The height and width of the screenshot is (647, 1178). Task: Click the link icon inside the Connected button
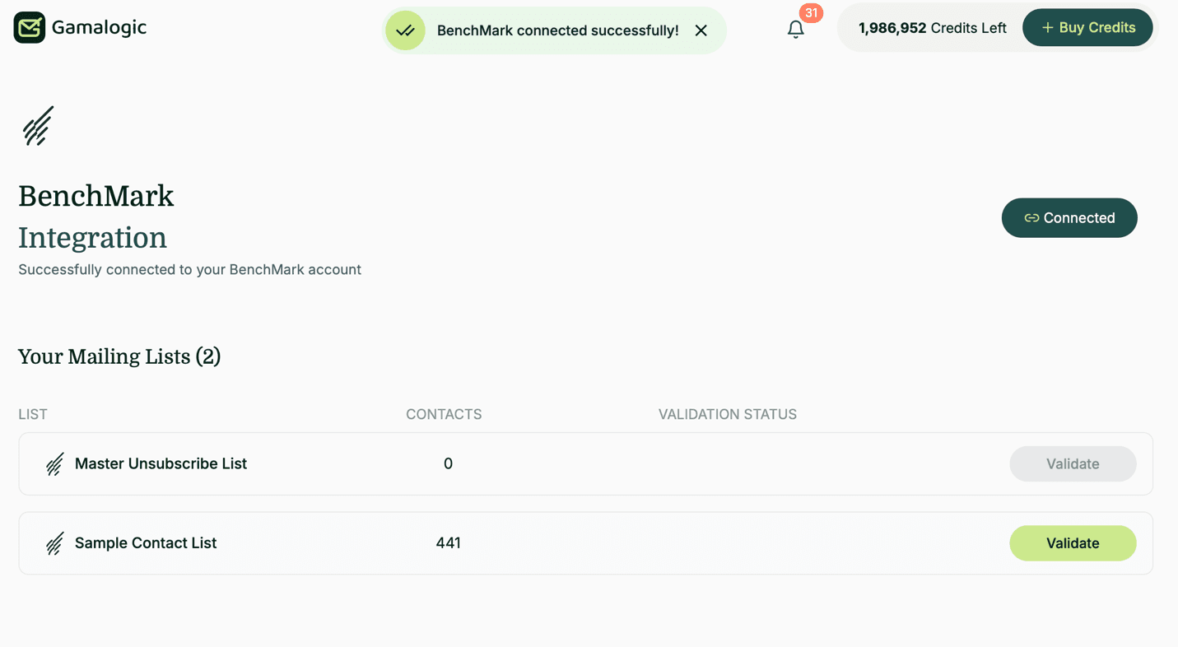[1031, 217]
